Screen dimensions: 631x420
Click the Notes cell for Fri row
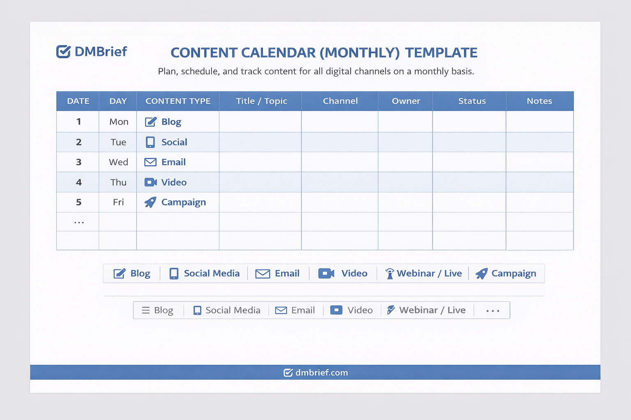tap(539, 202)
